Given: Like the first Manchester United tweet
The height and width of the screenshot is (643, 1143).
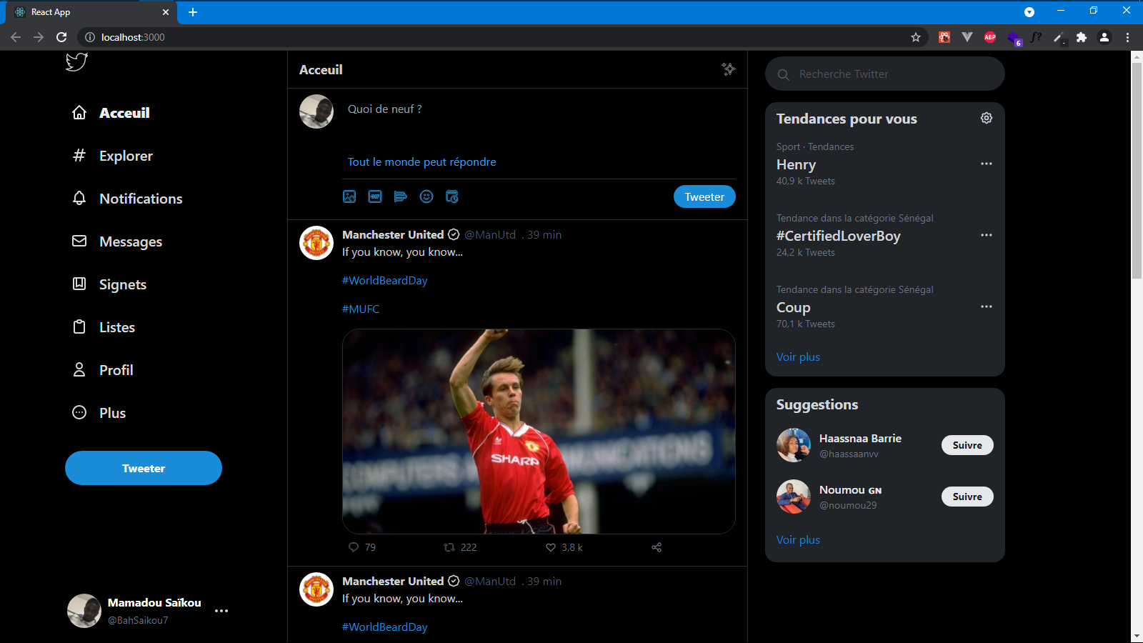Looking at the screenshot, I should coord(551,547).
